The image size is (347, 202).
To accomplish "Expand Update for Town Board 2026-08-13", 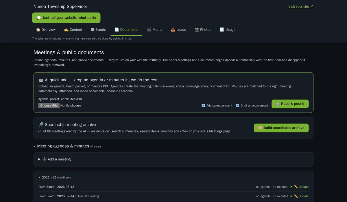I will [300, 187].
